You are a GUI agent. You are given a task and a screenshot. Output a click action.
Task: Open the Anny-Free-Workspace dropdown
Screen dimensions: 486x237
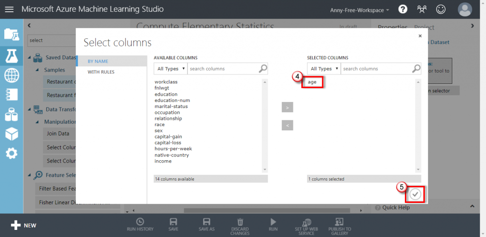(x=360, y=10)
